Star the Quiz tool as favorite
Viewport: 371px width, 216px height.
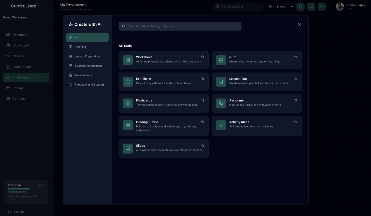[296, 57]
